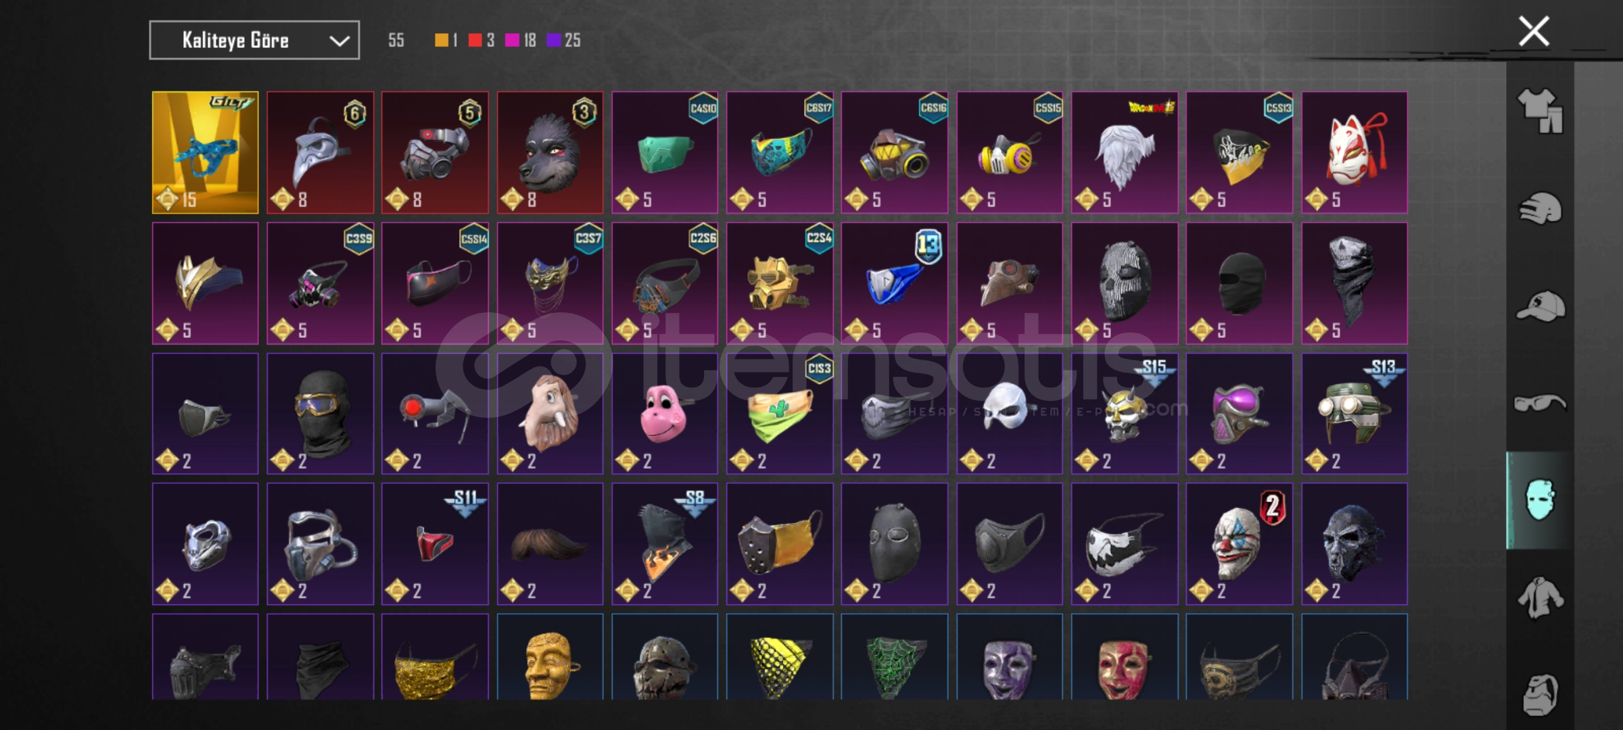Select the golden GILT mythic mask item
The width and height of the screenshot is (1623, 730).
pyautogui.click(x=205, y=153)
